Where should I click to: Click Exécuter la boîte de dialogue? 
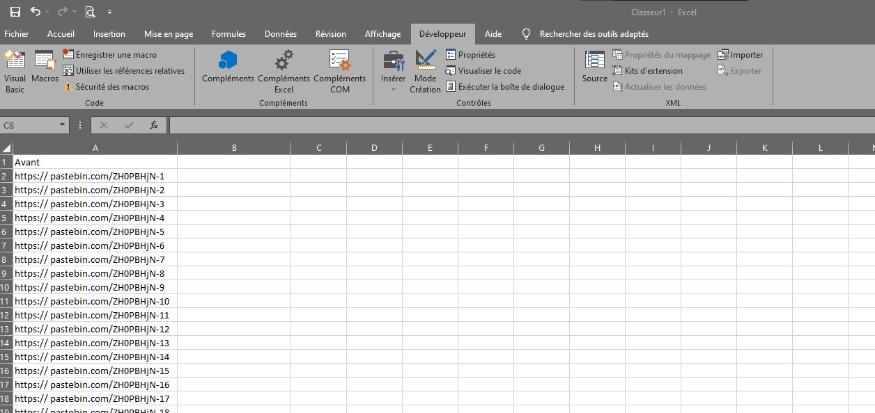(x=505, y=87)
